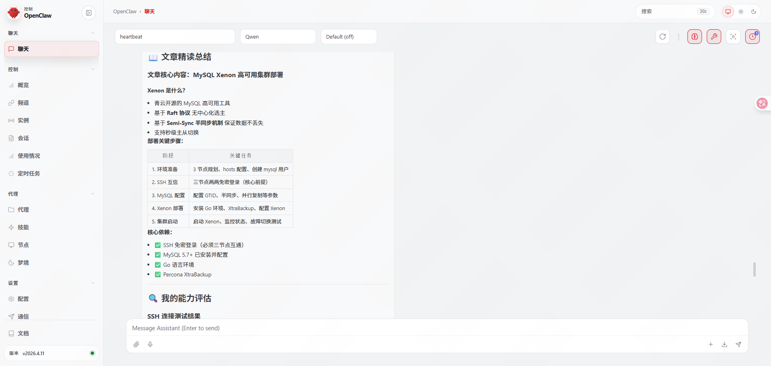The image size is (771, 366).
Task: Click the OpenClaw red logo icon
Action: 14,12
